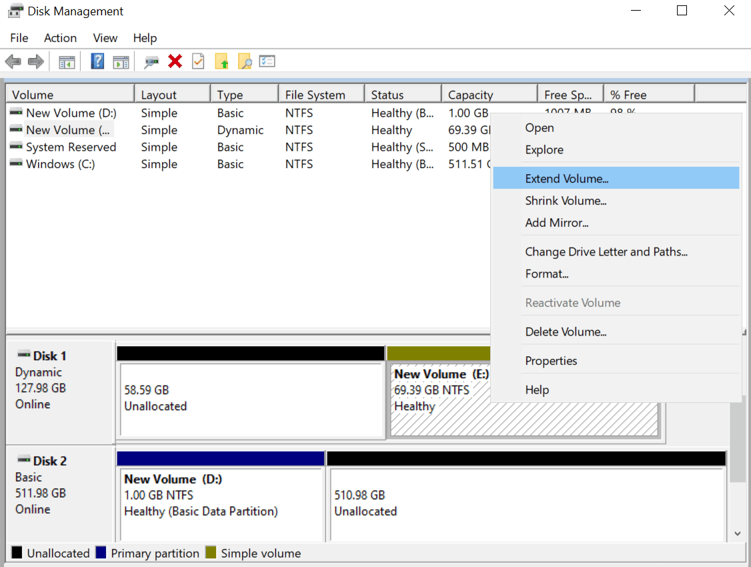Click the Show/Hide Action Pane icon

[x=121, y=62]
